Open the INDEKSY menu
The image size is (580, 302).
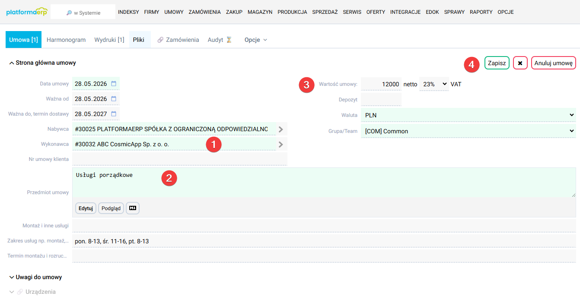(x=128, y=12)
